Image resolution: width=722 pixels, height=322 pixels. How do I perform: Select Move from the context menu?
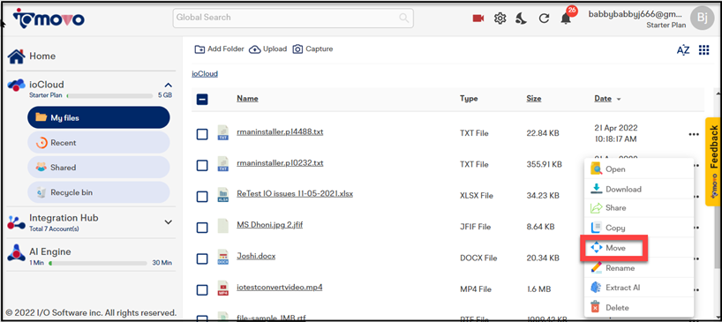point(614,248)
